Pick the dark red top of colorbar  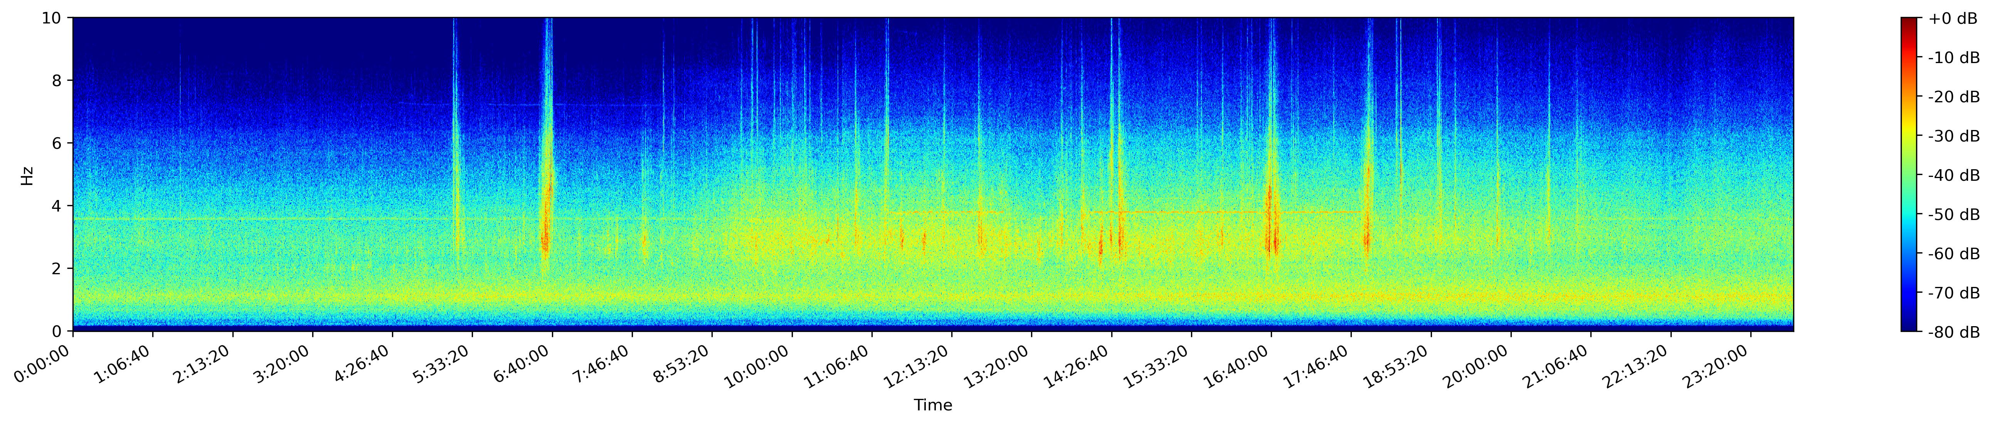coord(1909,21)
